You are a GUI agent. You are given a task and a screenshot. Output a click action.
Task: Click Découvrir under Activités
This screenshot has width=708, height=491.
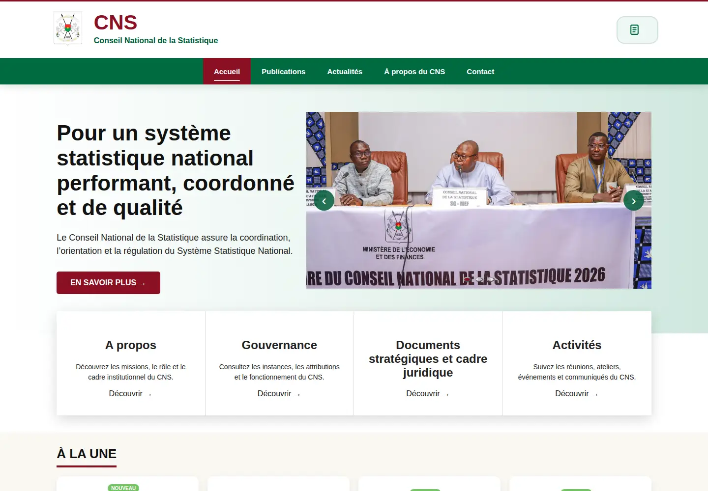[x=577, y=394]
